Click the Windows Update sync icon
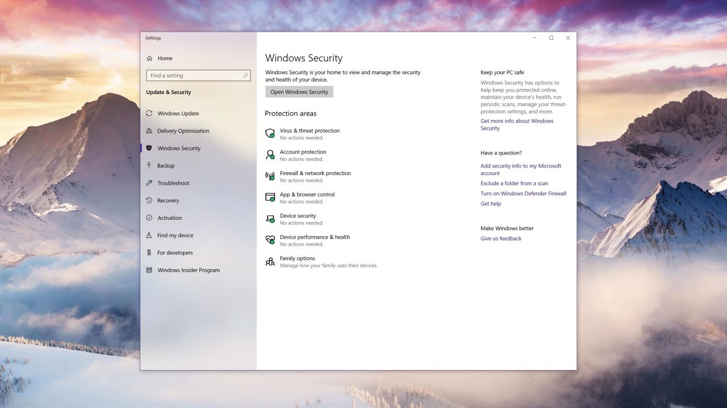 (149, 113)
